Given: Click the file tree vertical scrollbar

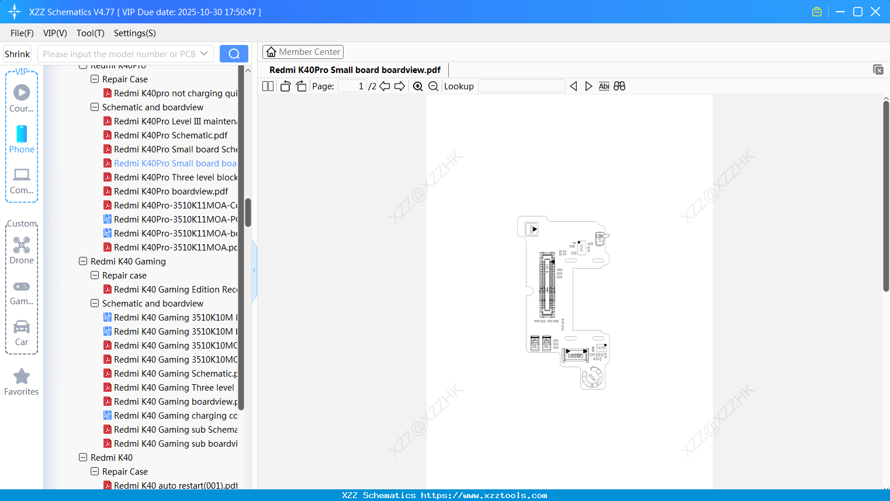Looking at the screenshot, I should pyautogui.click(x=248, y=213).
